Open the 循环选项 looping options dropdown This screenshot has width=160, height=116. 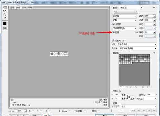[x=139, y=106]
